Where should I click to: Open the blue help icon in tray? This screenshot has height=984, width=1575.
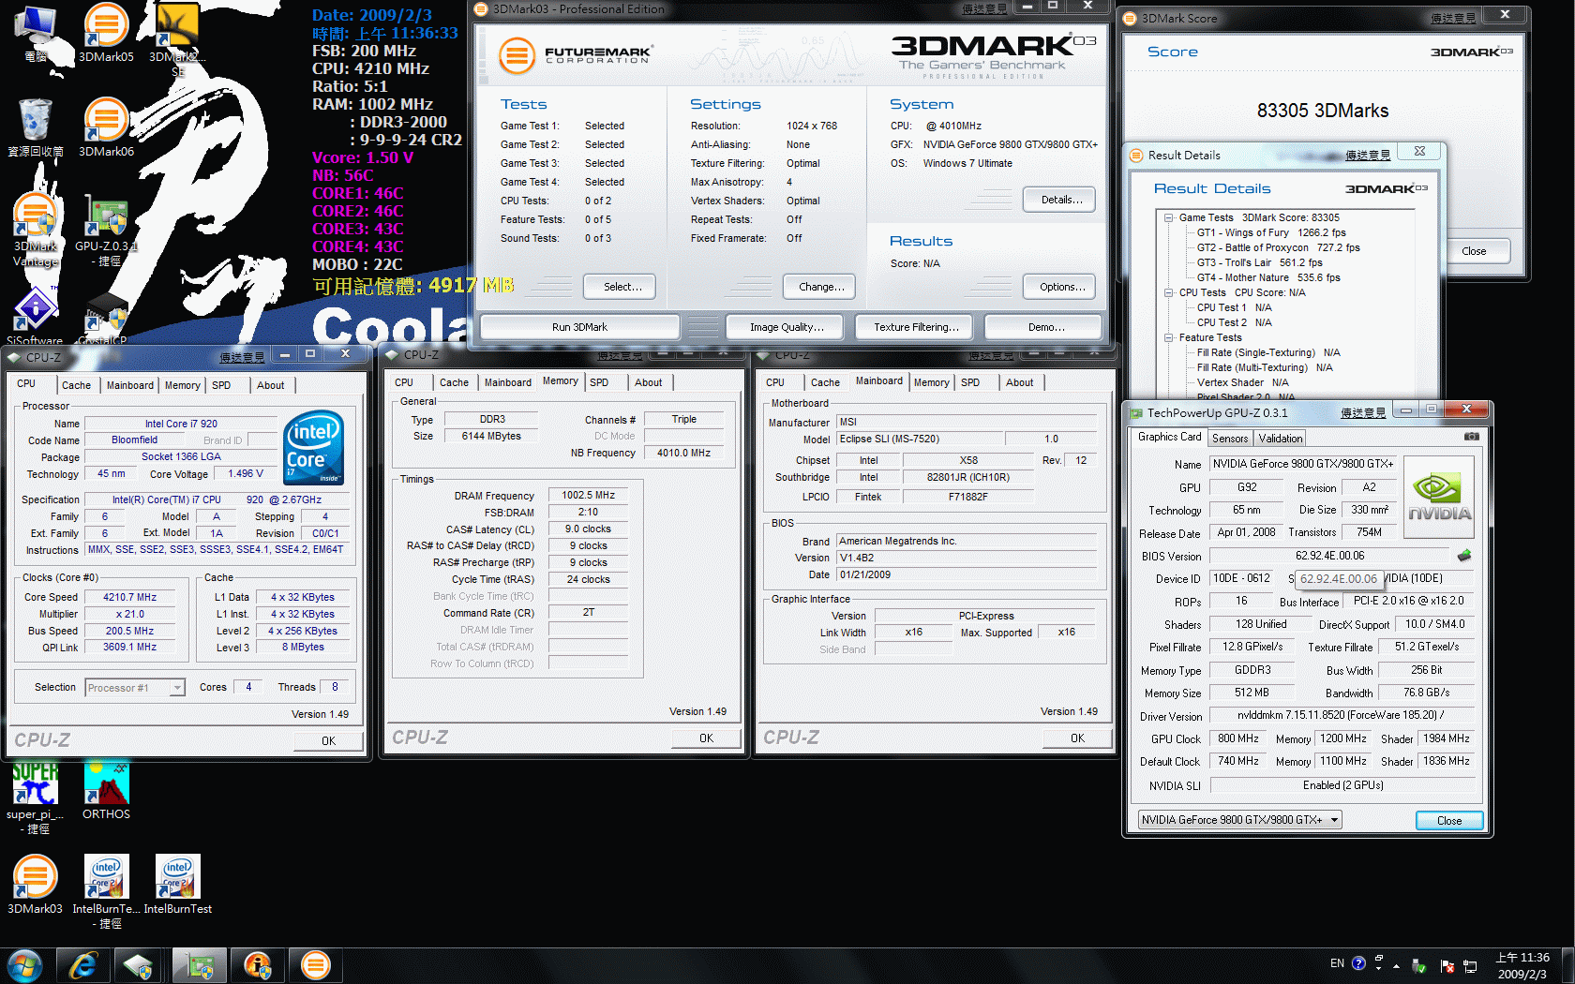coord(1358,963)
